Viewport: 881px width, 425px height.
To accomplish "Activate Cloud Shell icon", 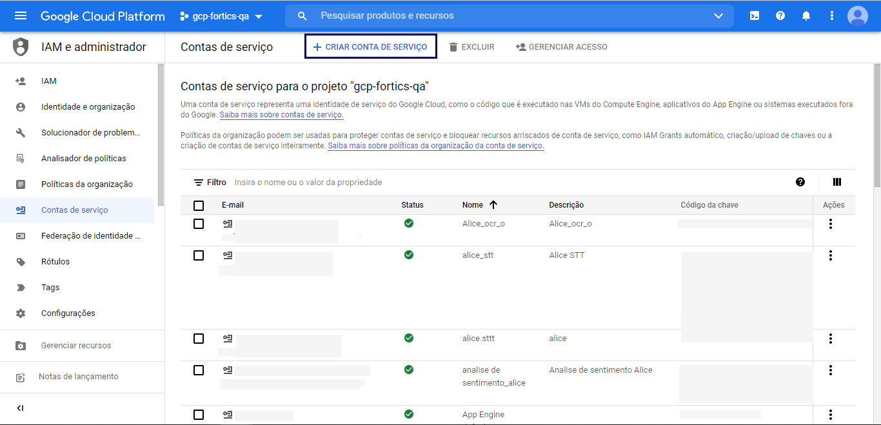I will coord(755,15).
